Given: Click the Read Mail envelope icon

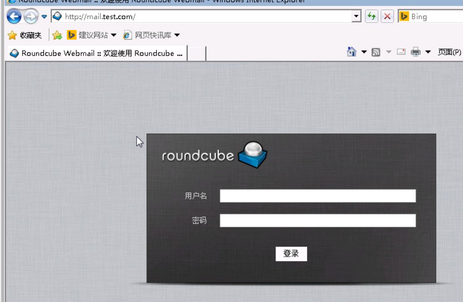Looking at the screenshot, I should [x=401, y=52].
